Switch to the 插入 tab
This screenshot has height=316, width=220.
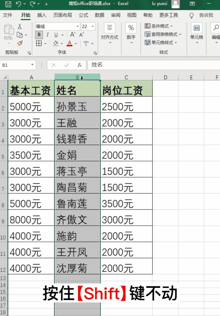click(x=42, y=15)
